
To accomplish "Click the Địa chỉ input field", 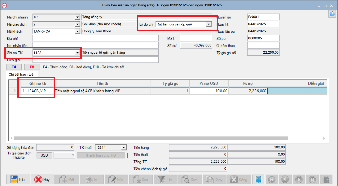I will click(x=95, y=39).
